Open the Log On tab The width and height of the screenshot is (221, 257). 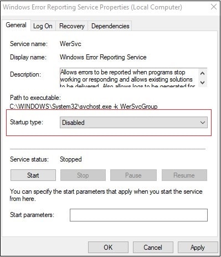click(43, 26)
